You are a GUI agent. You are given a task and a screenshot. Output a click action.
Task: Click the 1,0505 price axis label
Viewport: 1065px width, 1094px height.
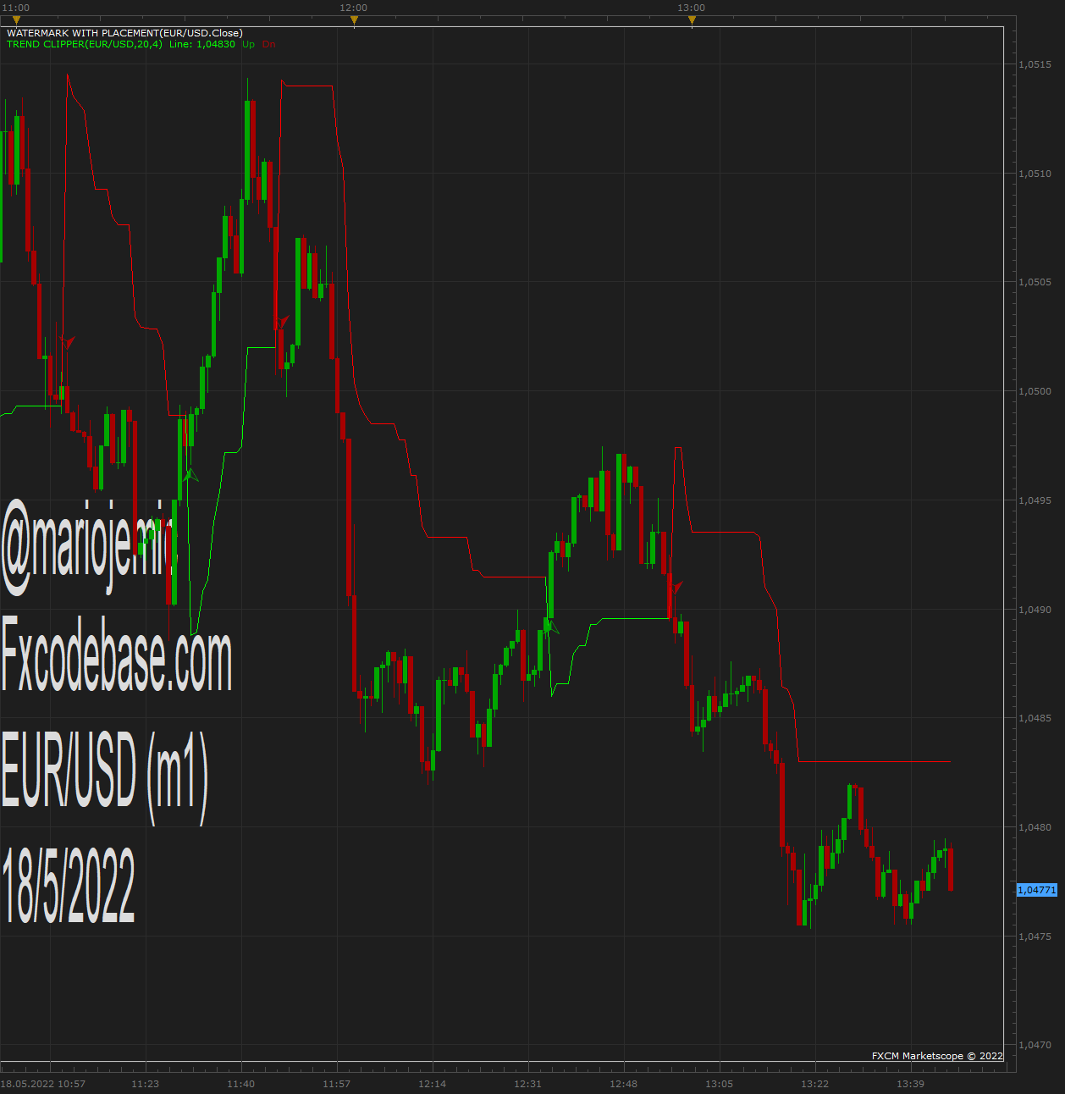[1035, 282]
